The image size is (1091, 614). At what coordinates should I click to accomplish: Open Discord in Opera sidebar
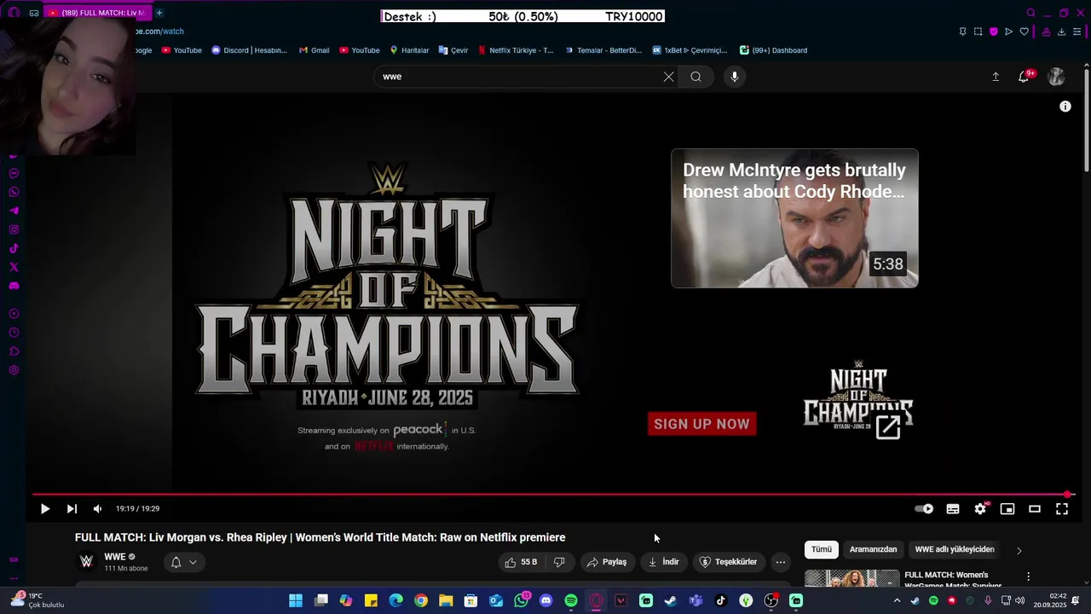14,286
